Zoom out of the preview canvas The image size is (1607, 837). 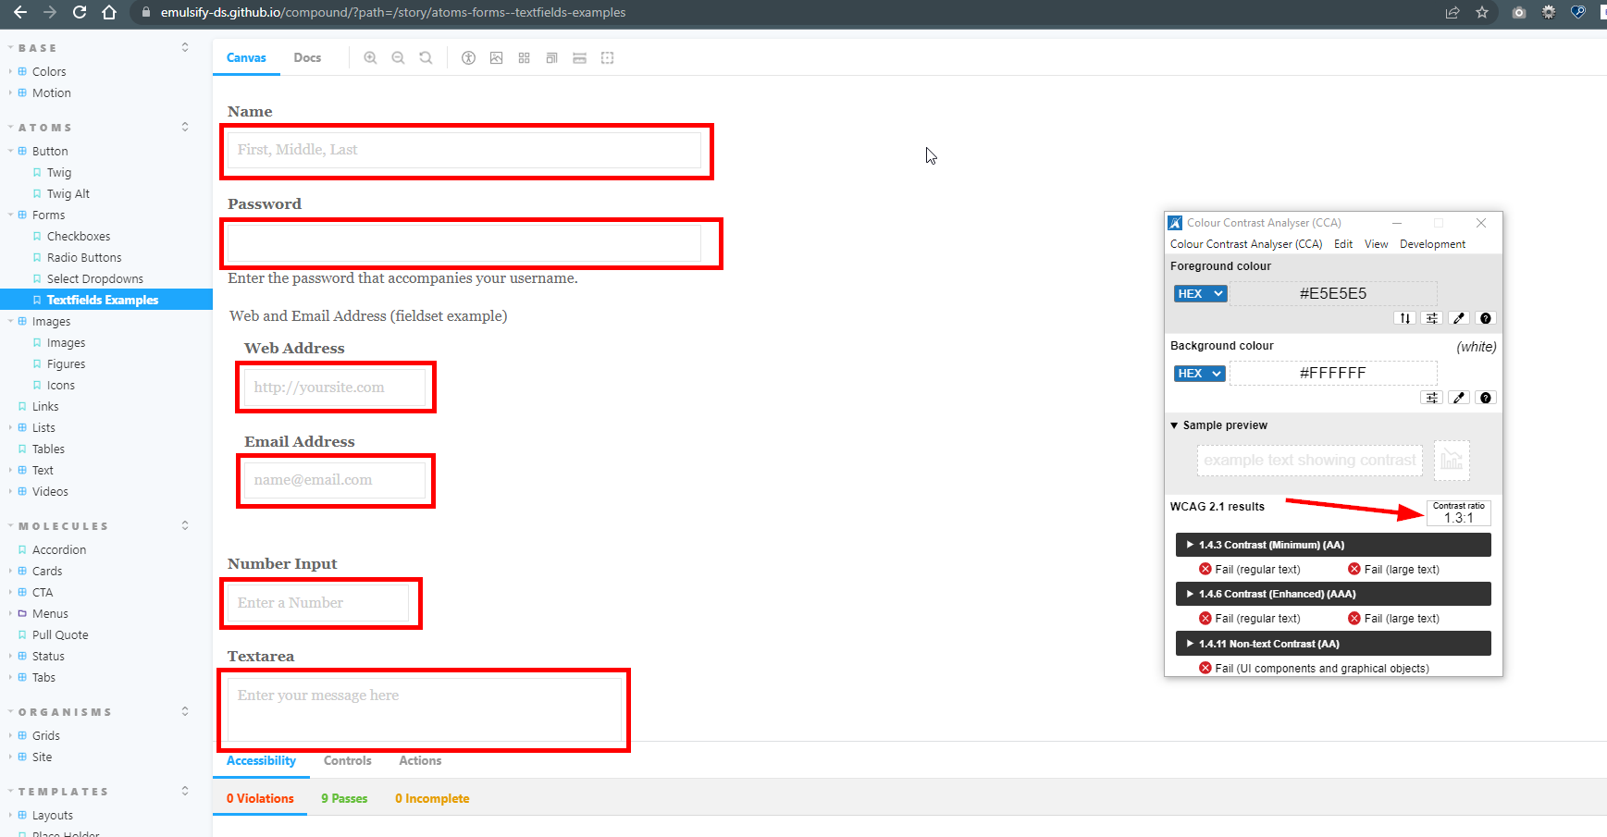398,57
